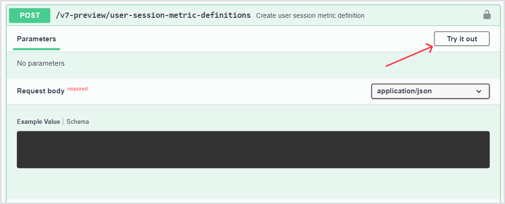Click the authorization padlock icon
This screenshot has width=505, height=204.
coord(487,15)
